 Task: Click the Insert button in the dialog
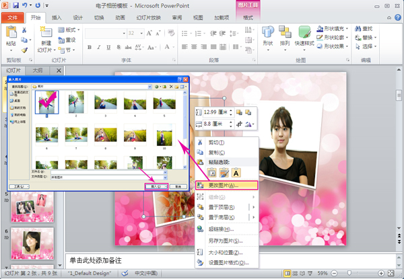(x=156, y=186)
